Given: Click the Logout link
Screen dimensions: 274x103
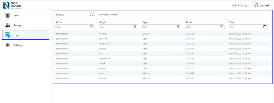Looking at the screenshot, I should [264, 5].
